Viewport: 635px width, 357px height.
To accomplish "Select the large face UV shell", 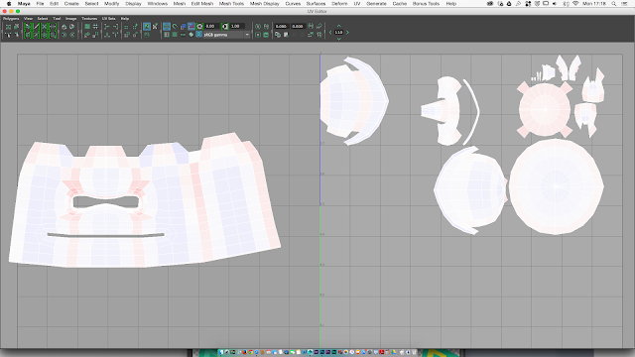I will pyautogui.click(x=145, y=200).
